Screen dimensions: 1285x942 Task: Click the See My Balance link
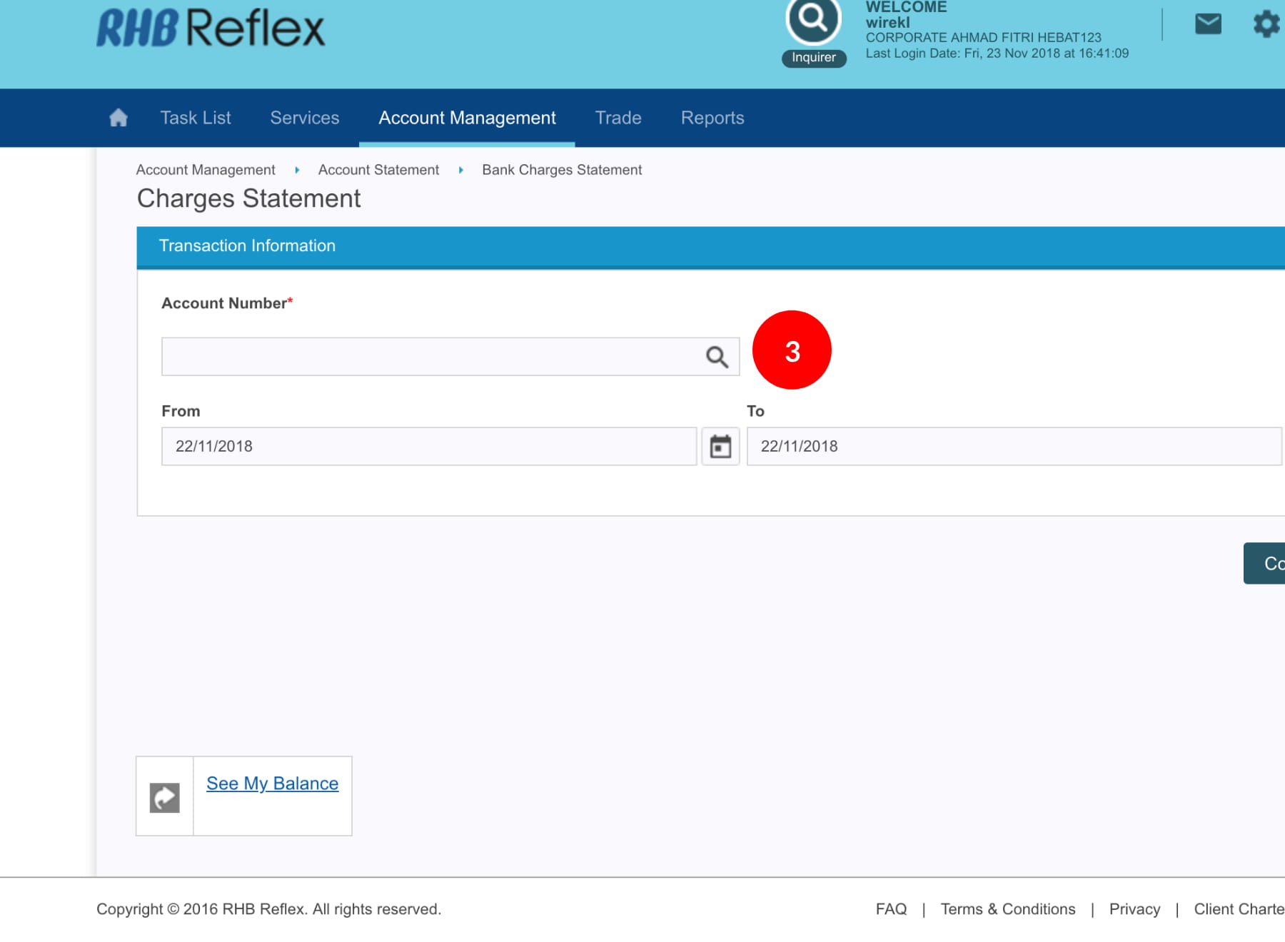[x=272, y=784]
